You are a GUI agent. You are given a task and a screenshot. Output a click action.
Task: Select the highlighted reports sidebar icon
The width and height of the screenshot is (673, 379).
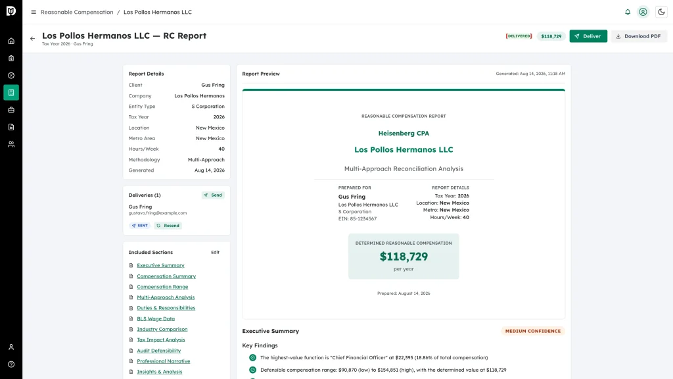point(11,93)
